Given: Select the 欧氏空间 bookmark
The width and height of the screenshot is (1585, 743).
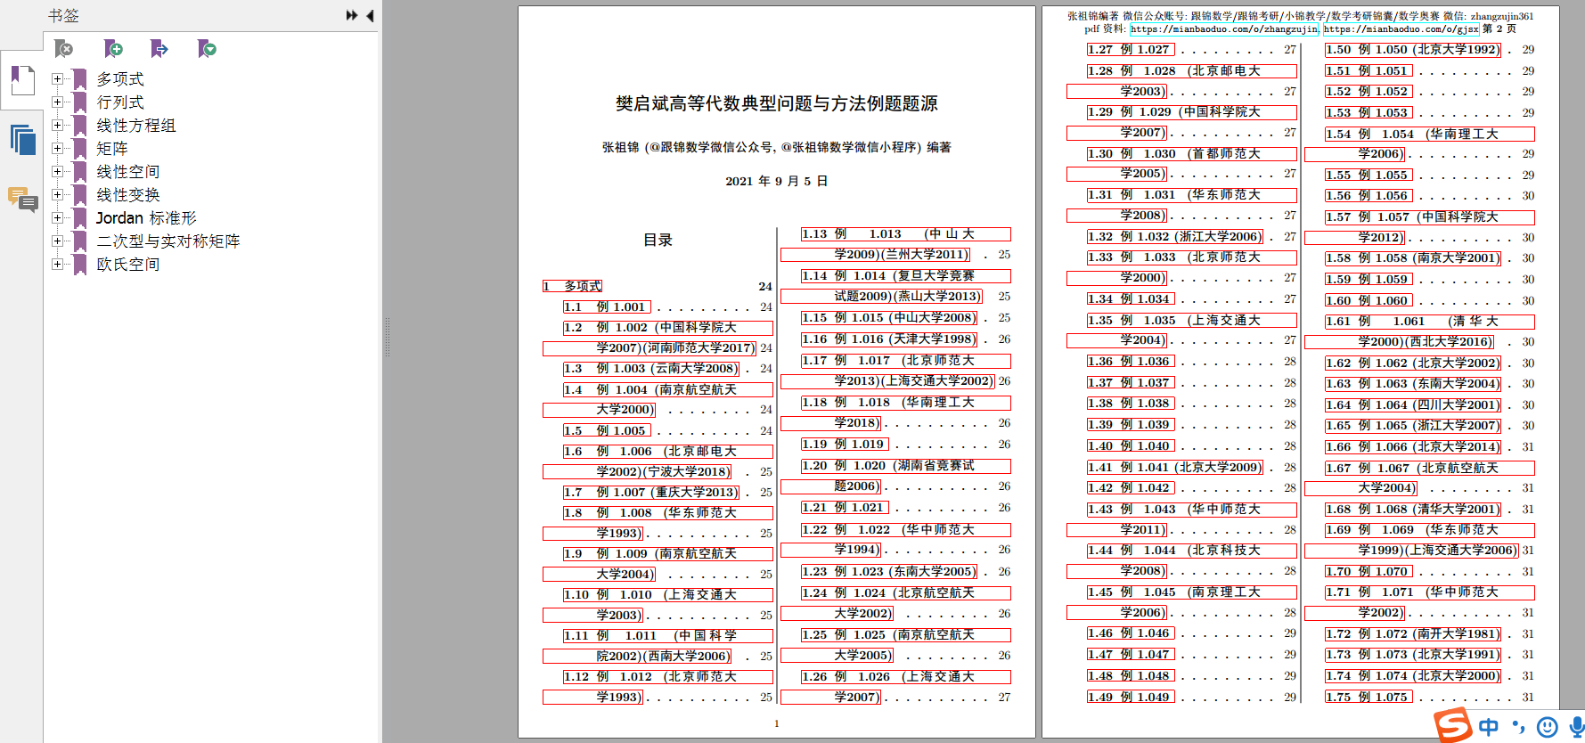Looking at the screenshot, I should 128,265.
